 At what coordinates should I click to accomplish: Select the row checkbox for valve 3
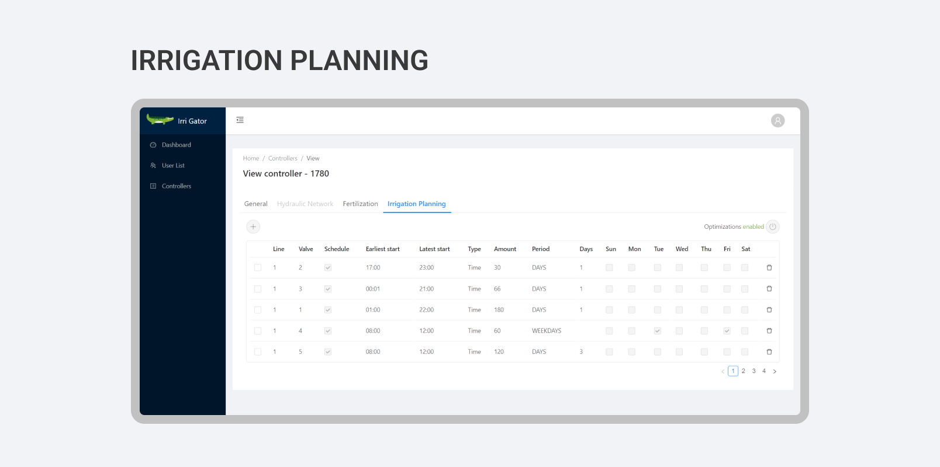[258, 288]
